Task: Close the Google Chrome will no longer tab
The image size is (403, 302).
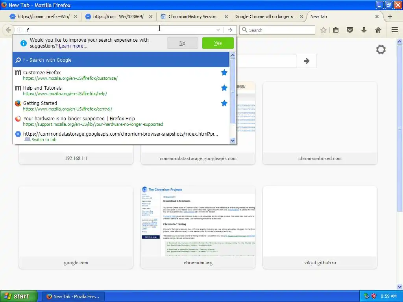Action: point(301,17)
